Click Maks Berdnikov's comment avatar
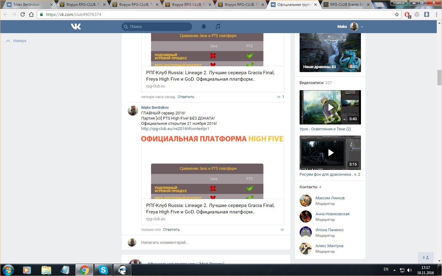The image size is (442, 276). point(133,111)
